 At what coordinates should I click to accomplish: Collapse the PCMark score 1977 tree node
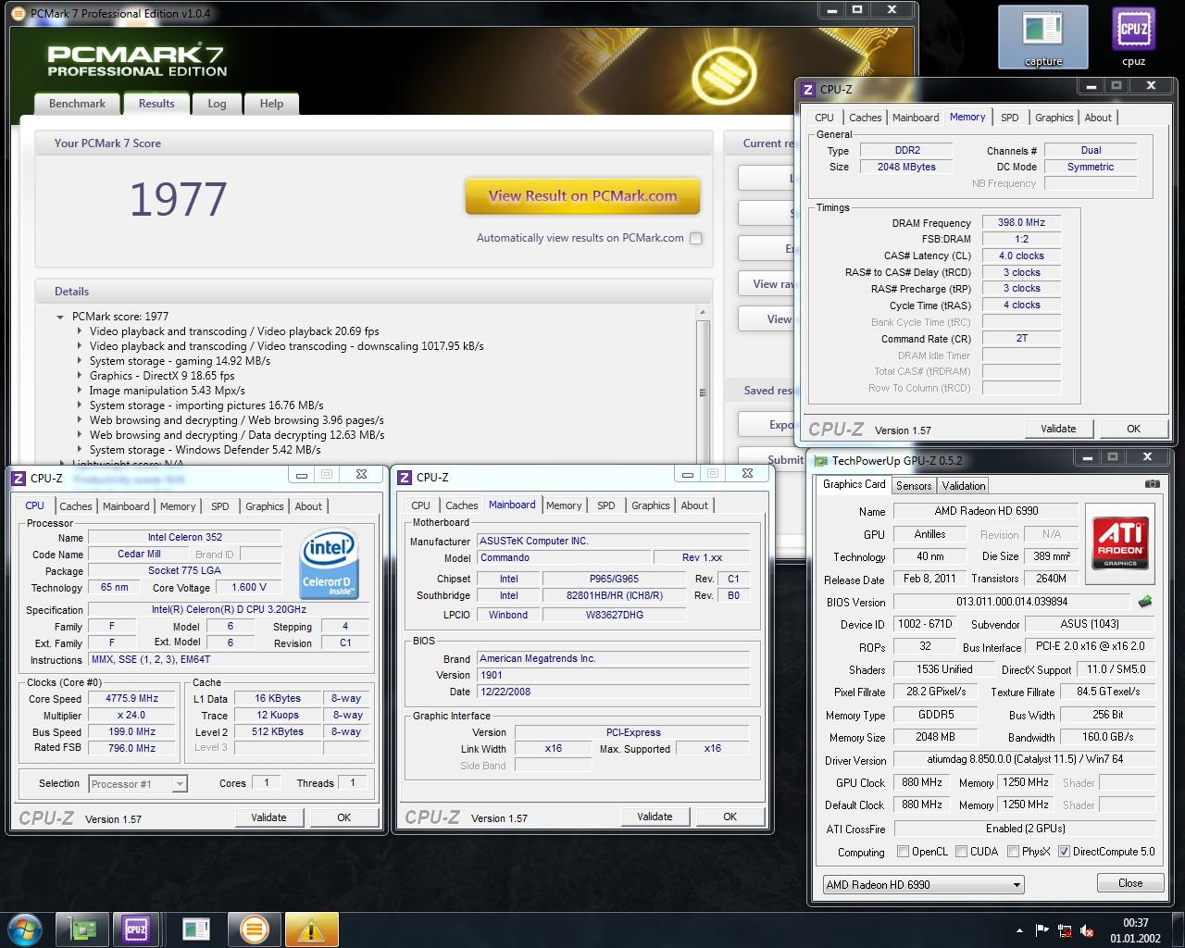(61, 317)
